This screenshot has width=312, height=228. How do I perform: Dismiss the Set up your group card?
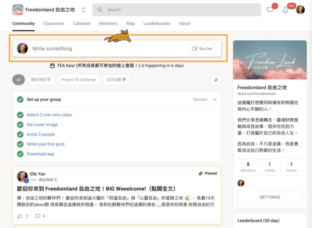click(x=200, y=100)
